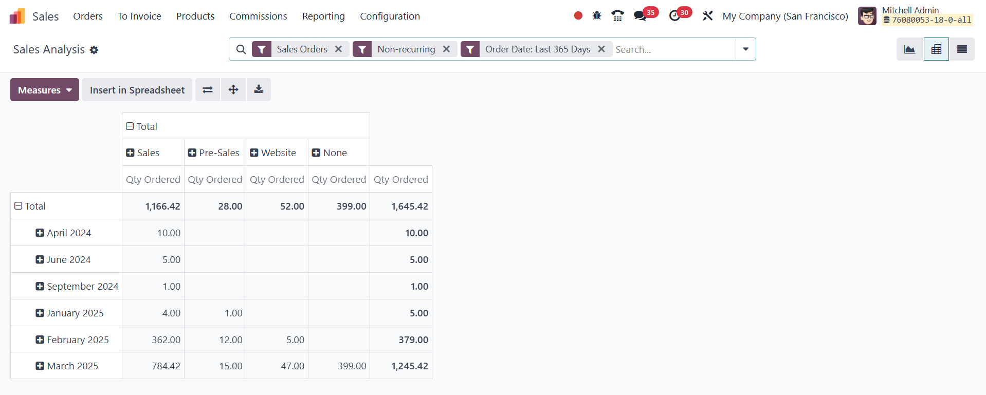Click Insert in Spreadsheet button
Image resolution: width=986 pixels, height=395 pixels.
137,90
